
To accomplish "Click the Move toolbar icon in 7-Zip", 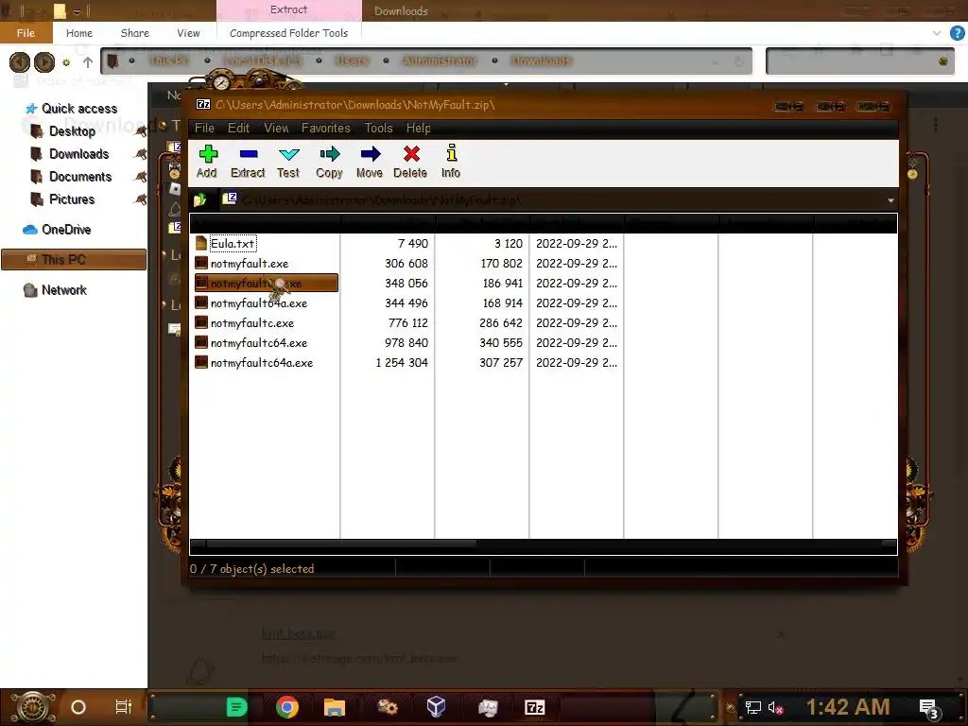I will pos(370,162).
